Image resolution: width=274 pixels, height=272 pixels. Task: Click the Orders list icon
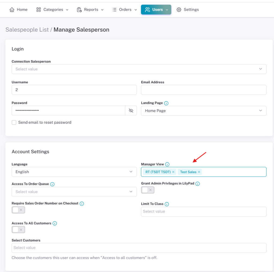pyautogui.click(x=114, y=10)
